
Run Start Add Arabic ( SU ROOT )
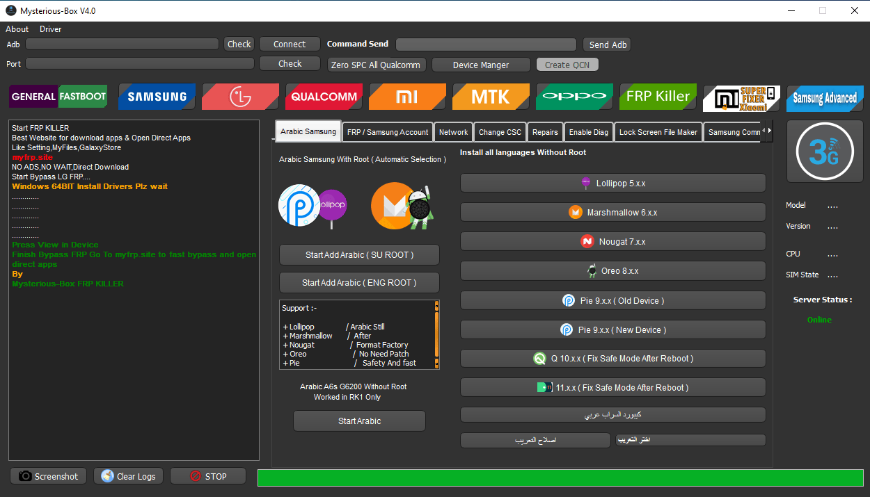click(x=358, y=254)
